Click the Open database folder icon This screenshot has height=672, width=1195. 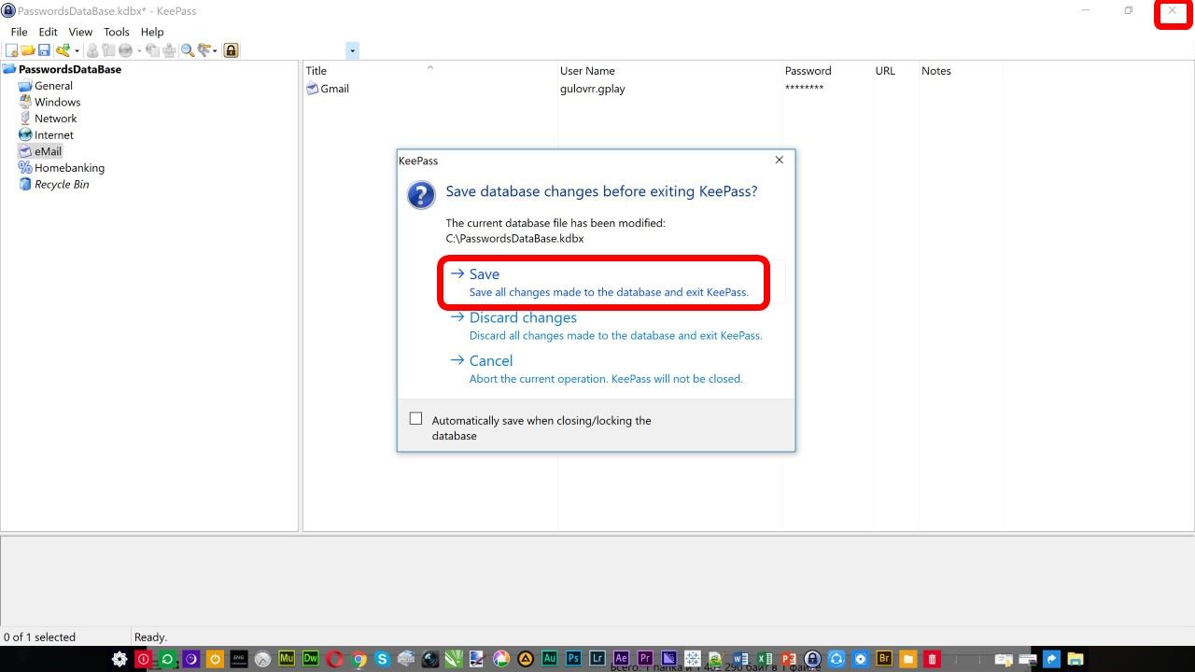[x=28, y=50]
